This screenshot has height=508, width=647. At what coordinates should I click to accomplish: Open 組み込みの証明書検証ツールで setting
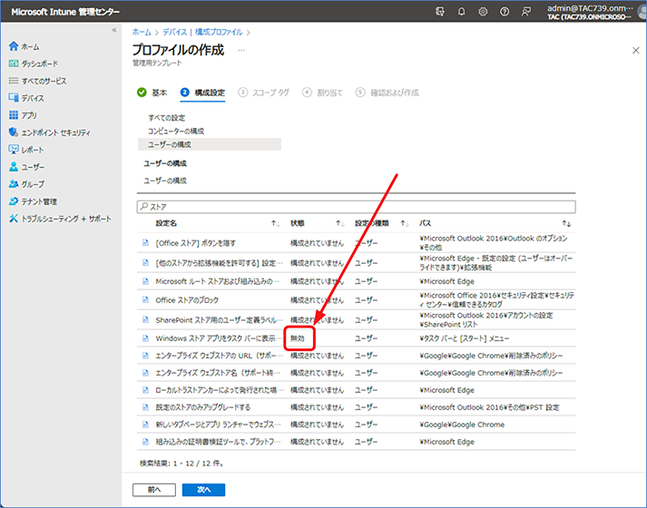point(218,442)
